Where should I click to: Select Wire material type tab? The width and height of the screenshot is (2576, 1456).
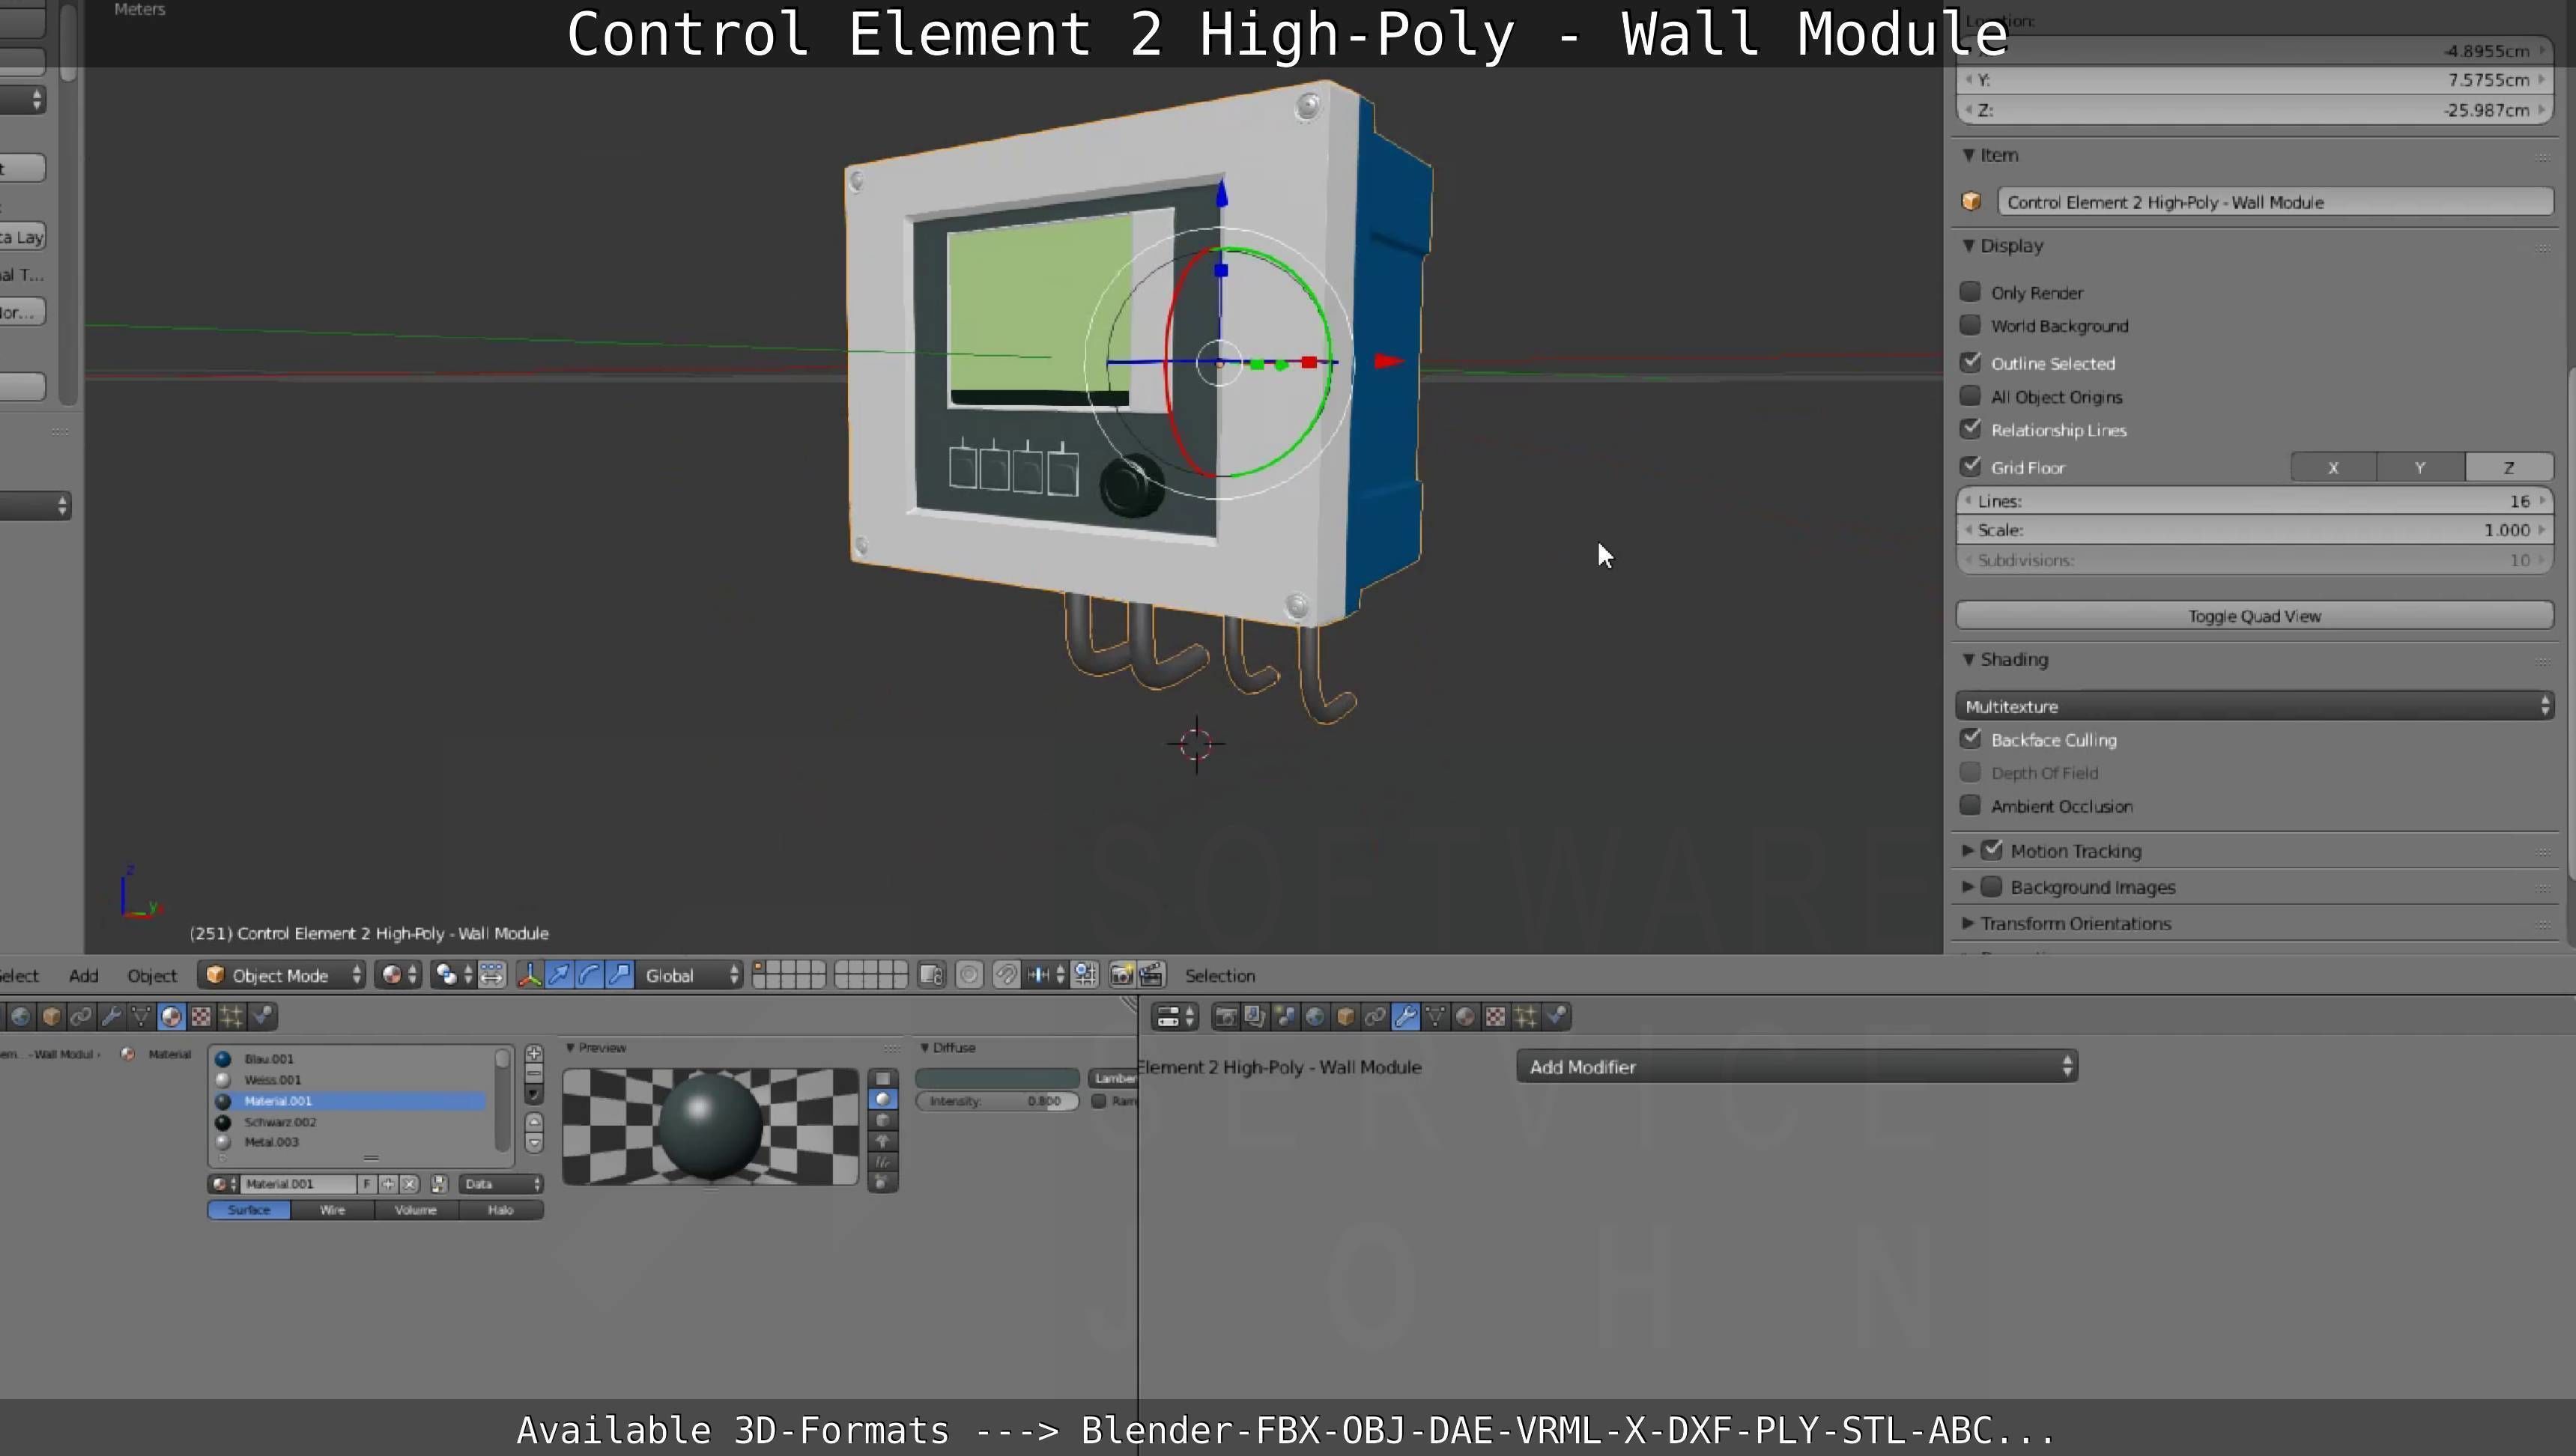tap(333, 1210)
